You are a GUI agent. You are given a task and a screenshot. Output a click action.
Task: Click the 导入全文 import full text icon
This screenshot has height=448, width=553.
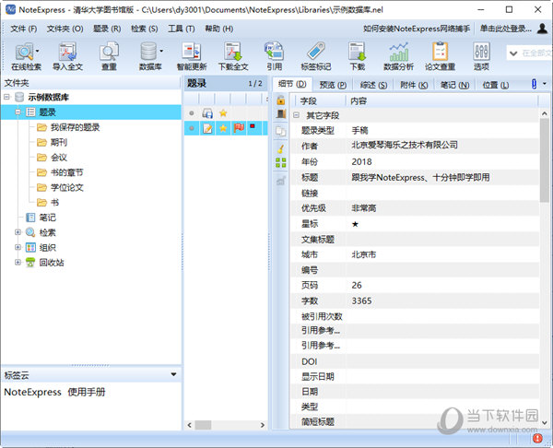point(67,56)
